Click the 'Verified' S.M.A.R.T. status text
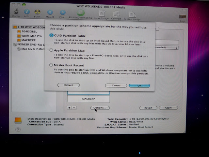Viewport: 209px width, 157px height. click(x=134, y=124)
